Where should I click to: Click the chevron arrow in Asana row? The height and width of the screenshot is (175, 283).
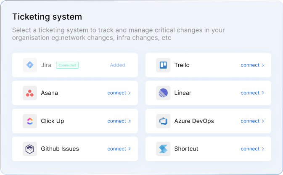pyautogui.click(x=130, y=93)
